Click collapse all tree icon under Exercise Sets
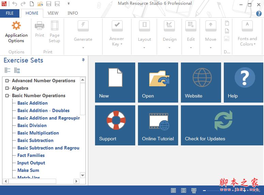Screen dimensions: 264x195 [x=7, y=70]
